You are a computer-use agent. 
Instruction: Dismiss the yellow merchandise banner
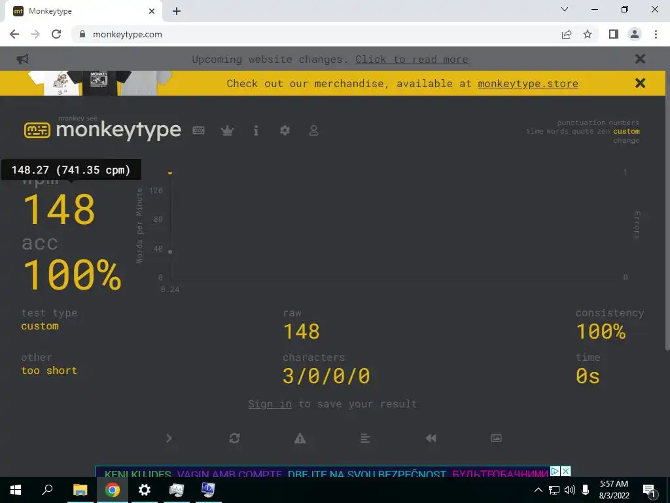point(640,83)
